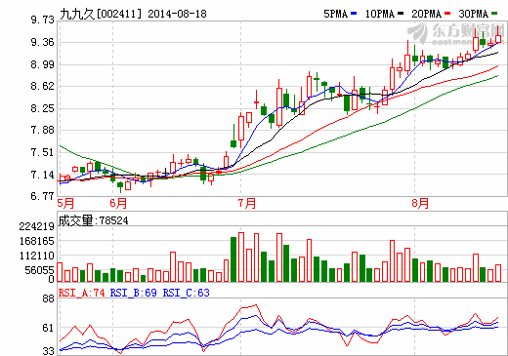Click the 224219 volume axis value

37,226
